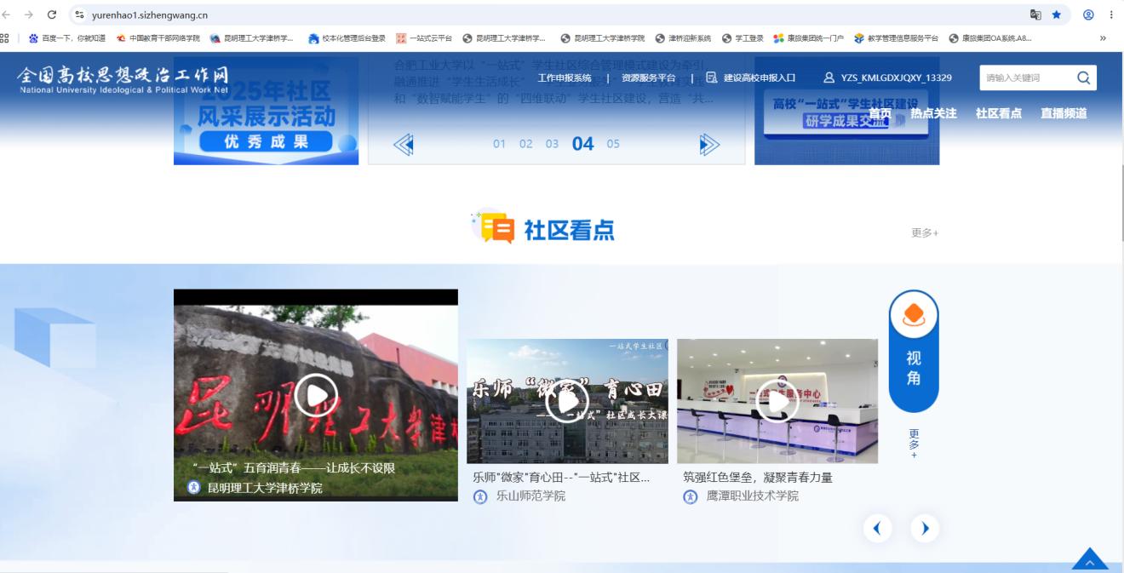Click the school icon beside 乐山师范学院
Image resolution: width=1124 pixels, height=573 pixels.
pos(480,496)
